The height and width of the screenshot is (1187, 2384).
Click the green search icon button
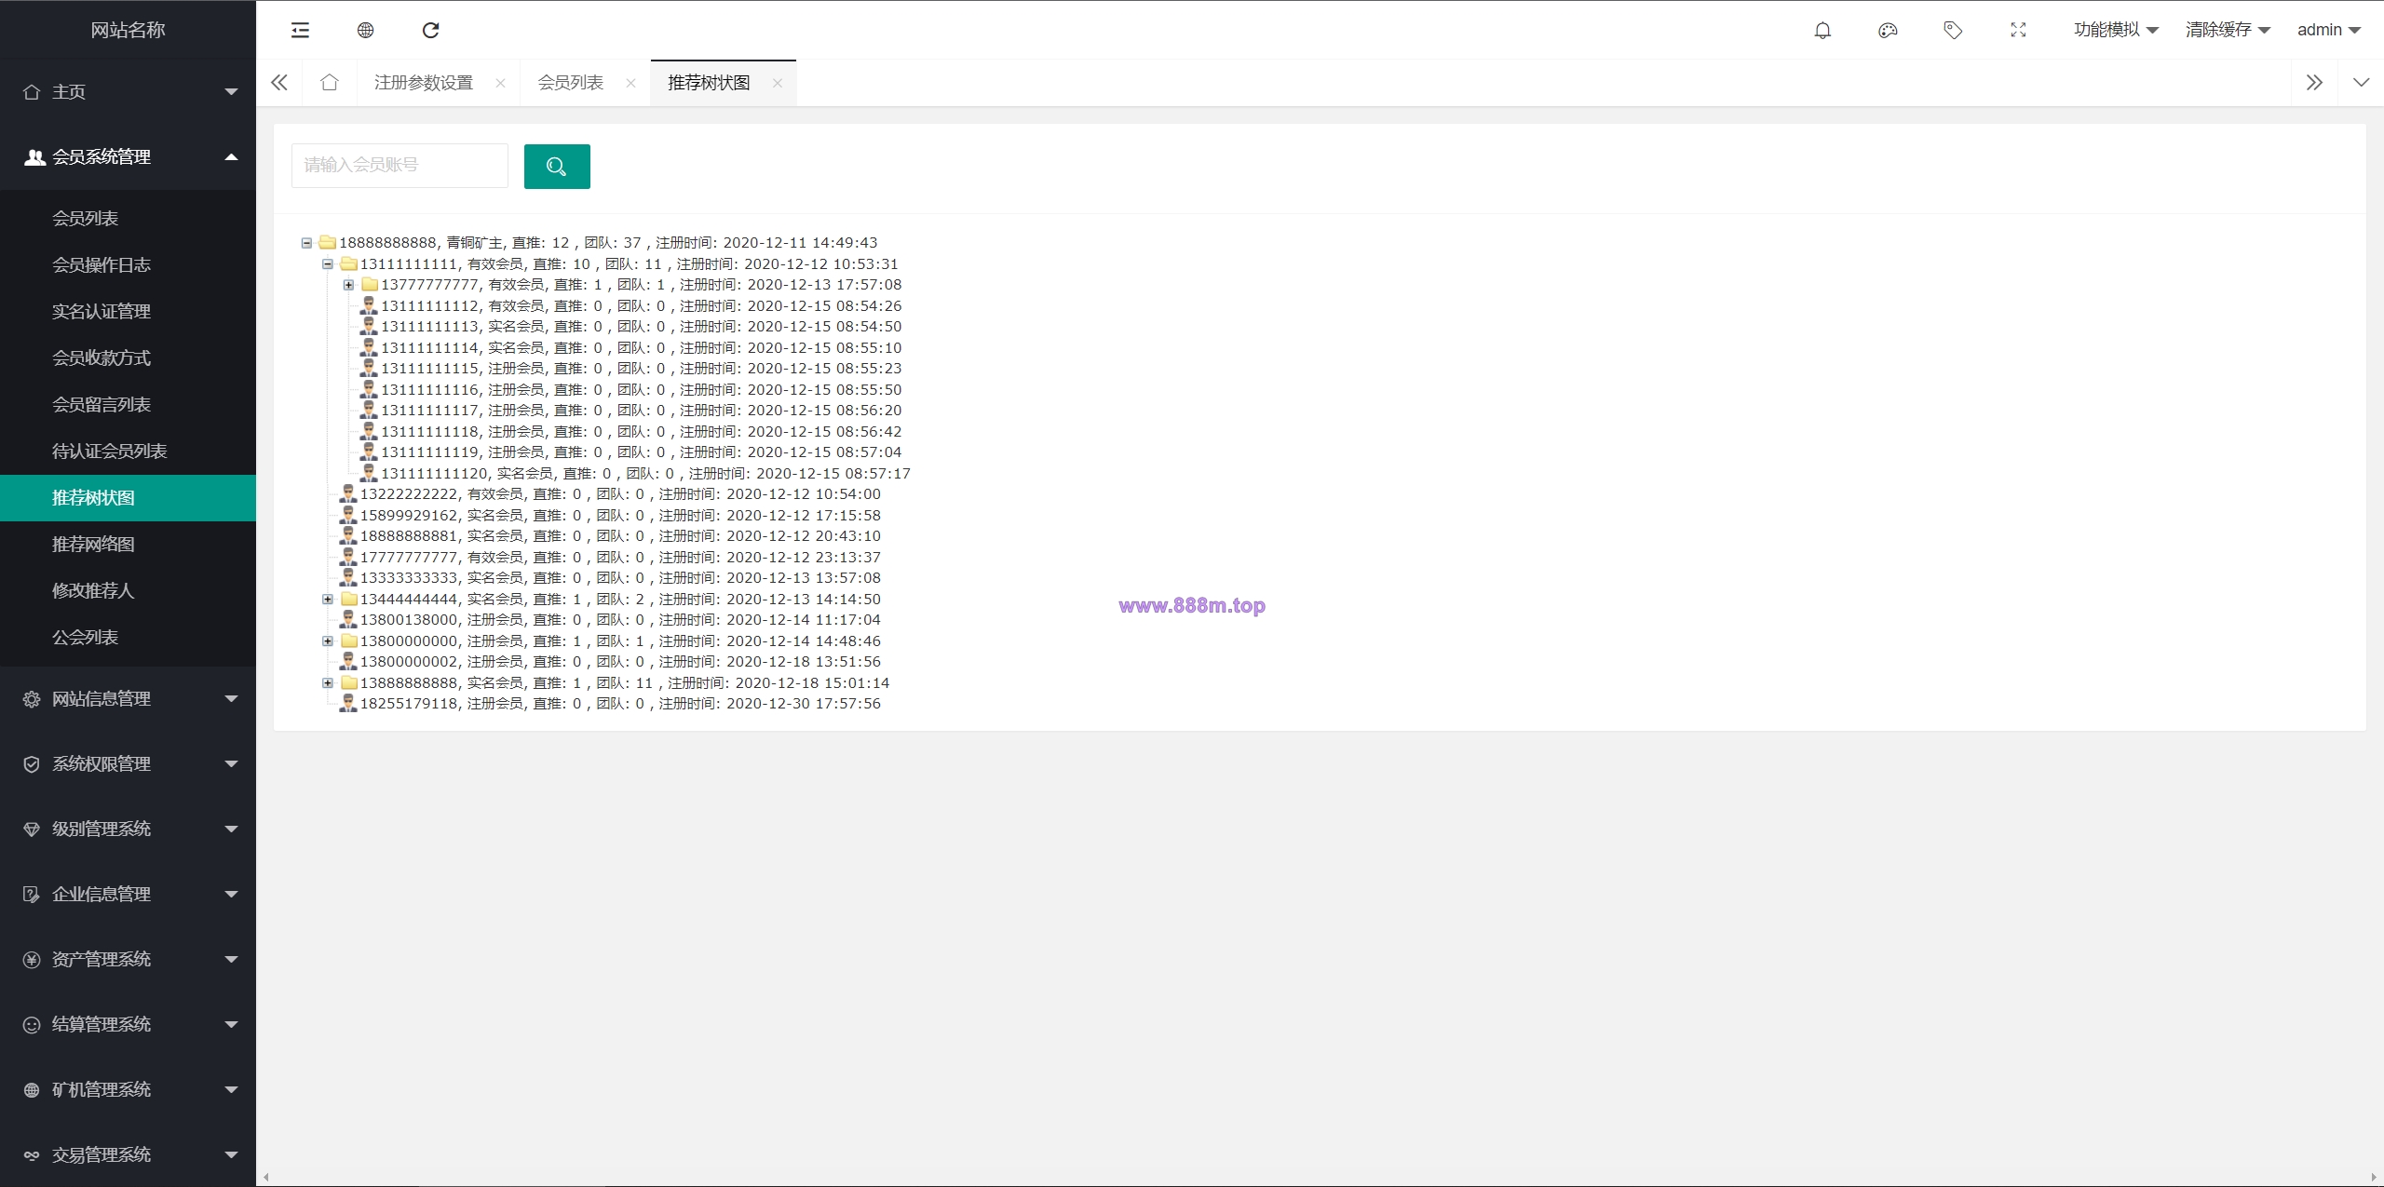[557, 167]
